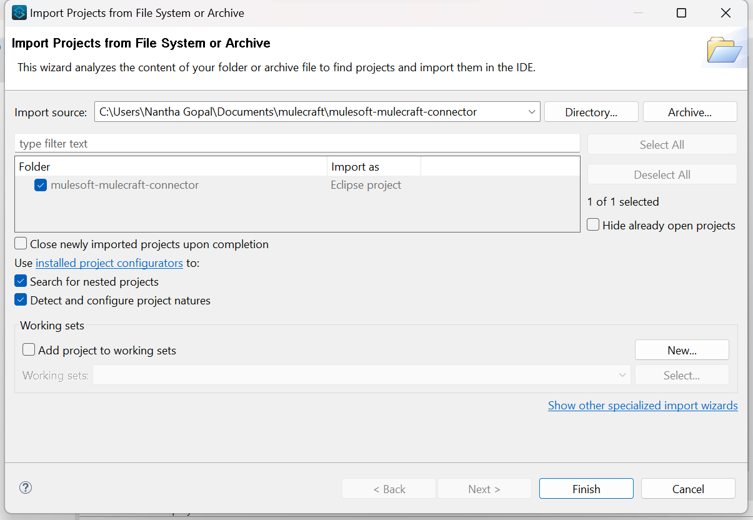
Task: Click the Directory... button
Action: coord(591,112)
